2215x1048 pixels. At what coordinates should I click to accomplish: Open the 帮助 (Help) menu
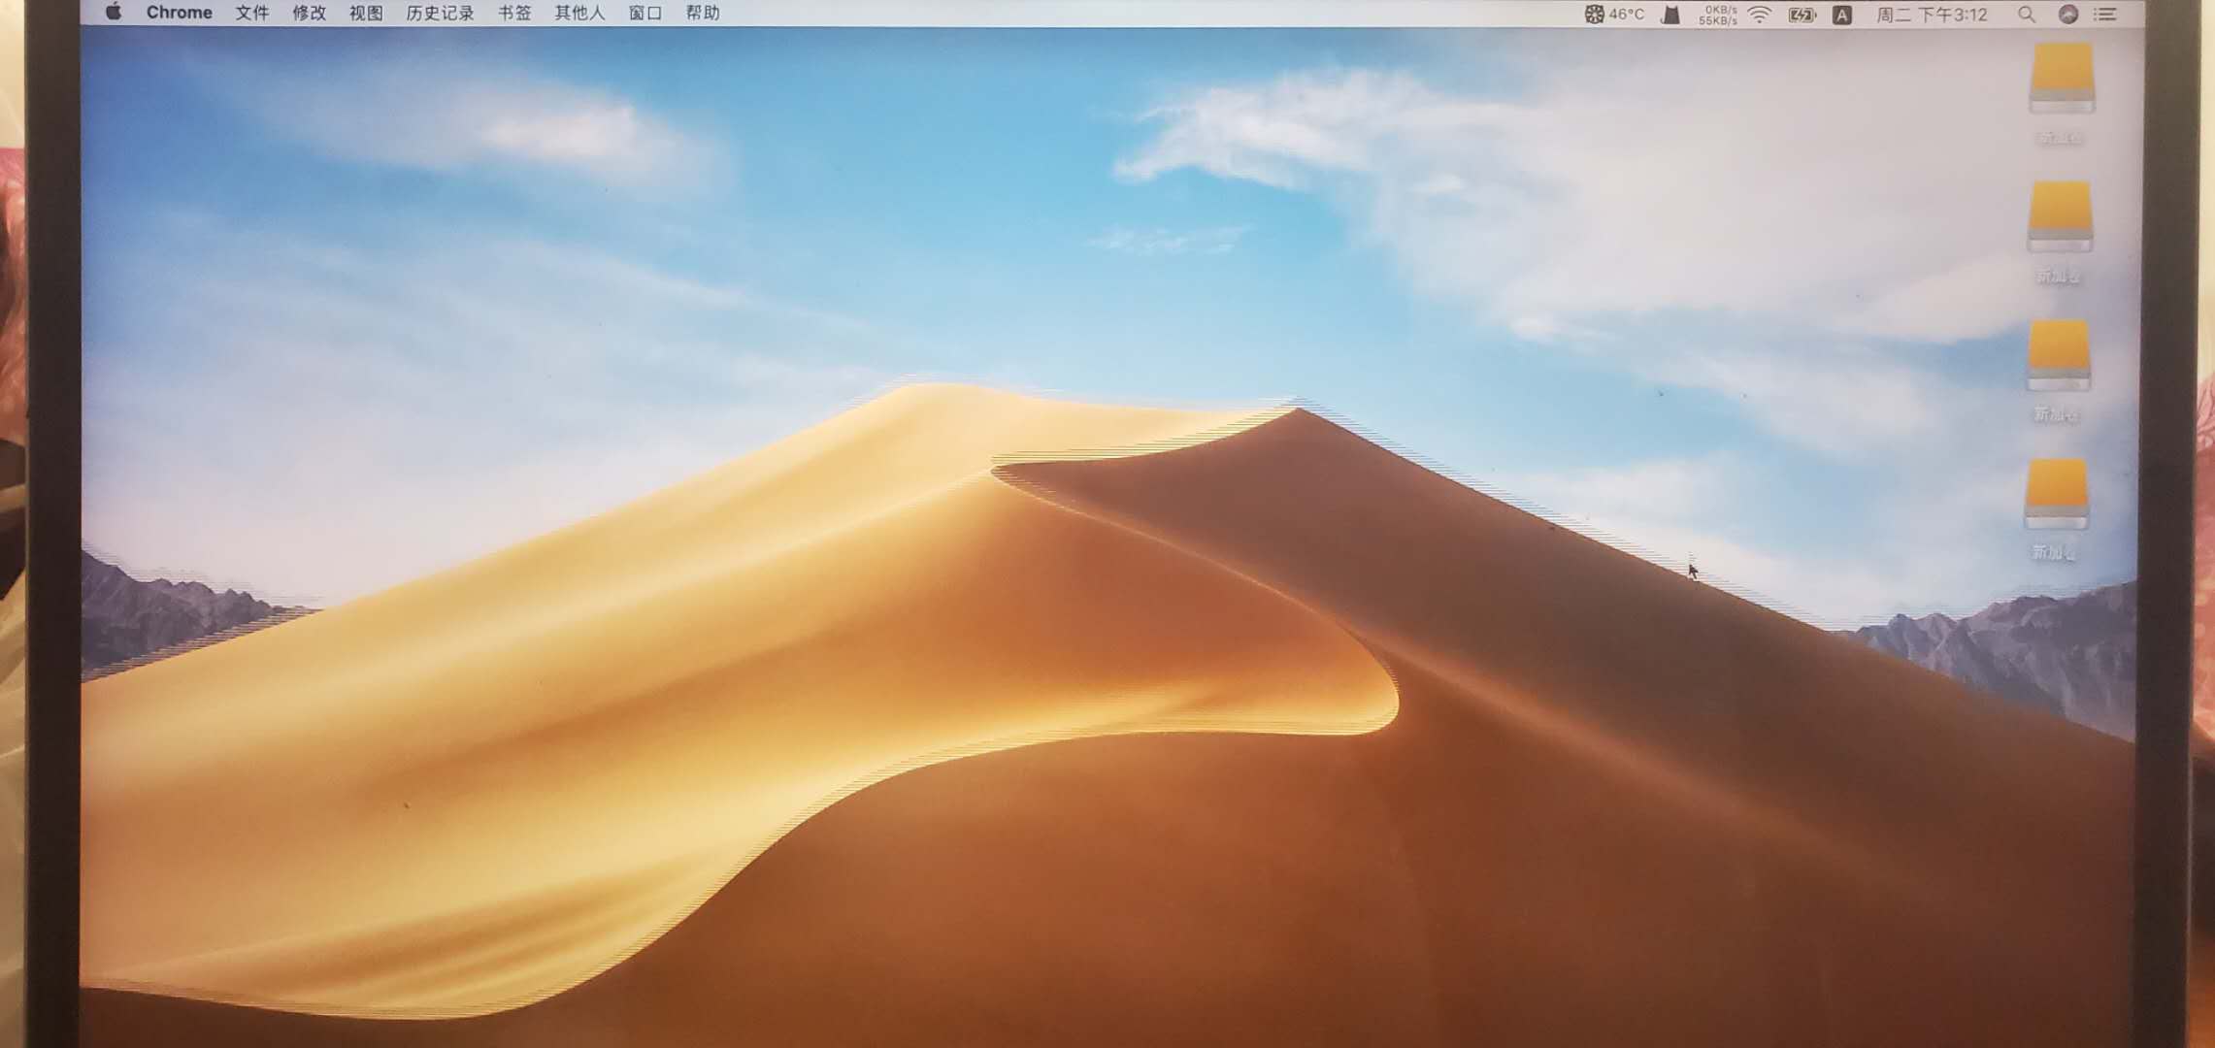tap(703, 13)
